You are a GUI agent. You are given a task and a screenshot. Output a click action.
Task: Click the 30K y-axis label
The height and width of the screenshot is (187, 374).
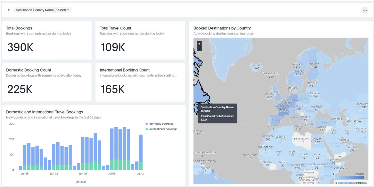tap(11, 124)
